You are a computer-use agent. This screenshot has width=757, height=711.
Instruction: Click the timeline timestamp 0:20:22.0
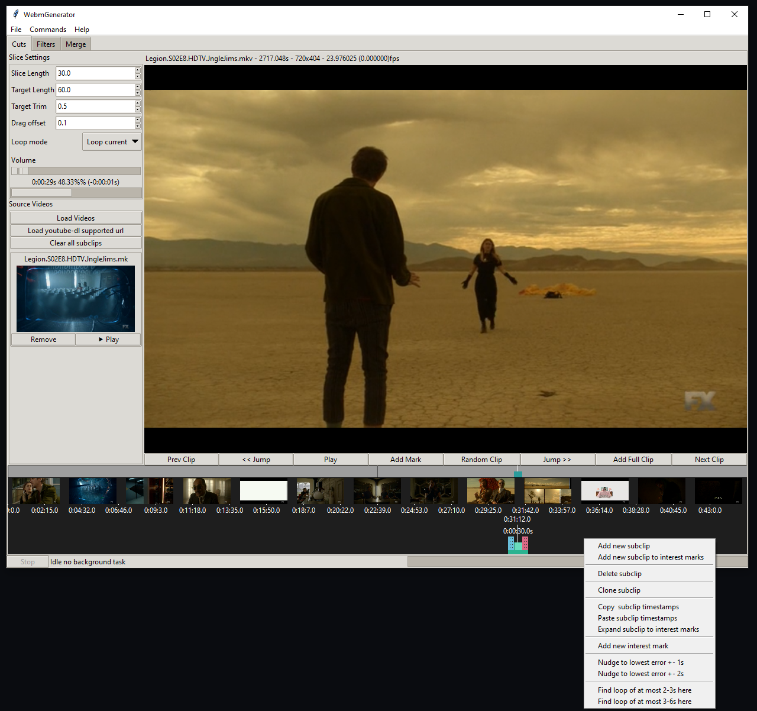point(341,510)
